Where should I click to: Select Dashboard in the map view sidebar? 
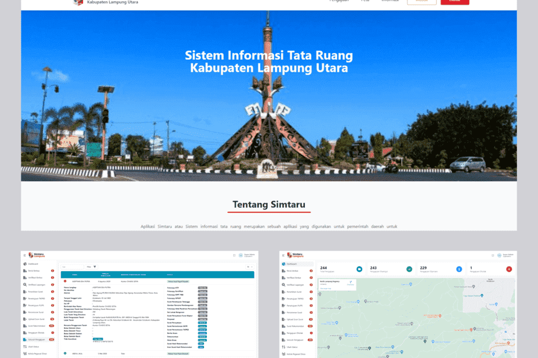coord(291,263)
